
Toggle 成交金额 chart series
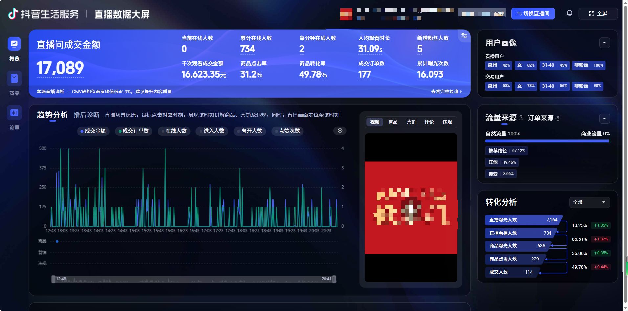[x=93, y=131]
